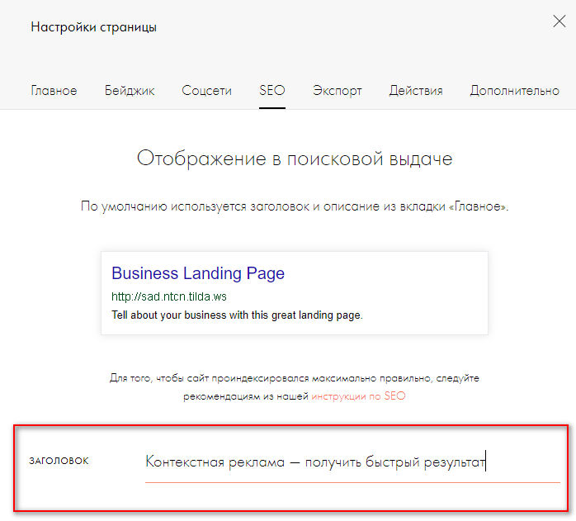This screenshot has height=521, width=576.
Task: Click the Заголовок field label
Action: point(59,461)
